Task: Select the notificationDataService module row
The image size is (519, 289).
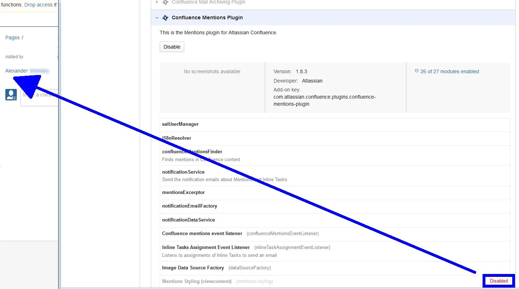Action: 335,220
